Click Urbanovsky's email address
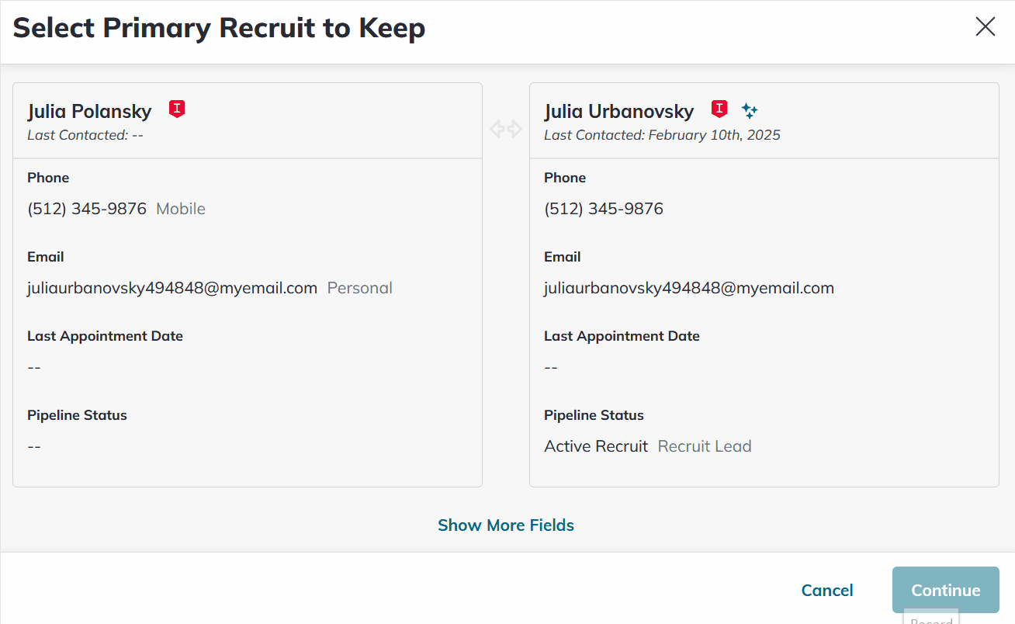 689,288
